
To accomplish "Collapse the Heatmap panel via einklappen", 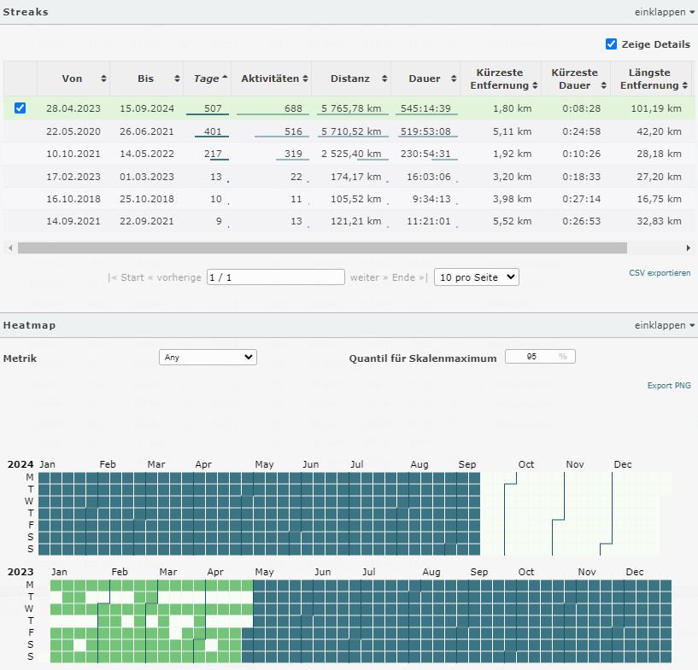I will click(664, 325).
